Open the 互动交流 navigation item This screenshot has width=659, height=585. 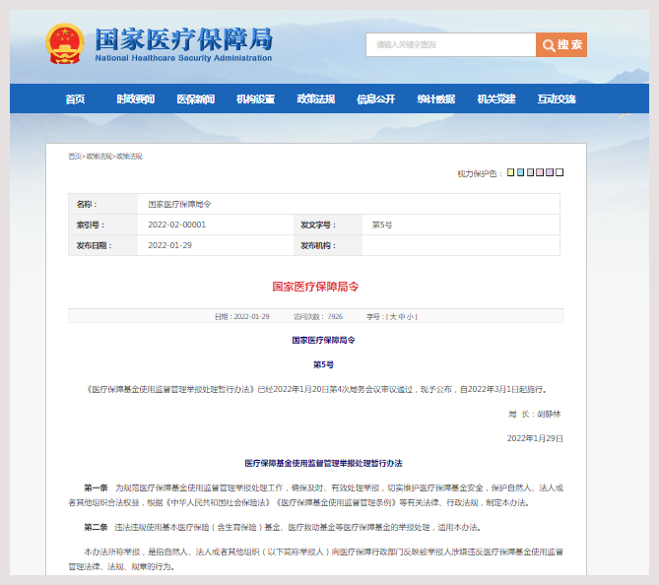tap(556, 99)
